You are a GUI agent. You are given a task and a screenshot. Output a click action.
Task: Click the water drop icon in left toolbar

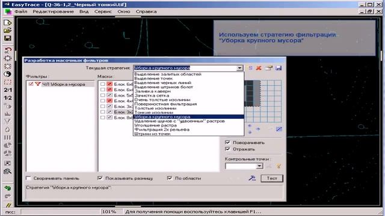click(x=8, y=130)
